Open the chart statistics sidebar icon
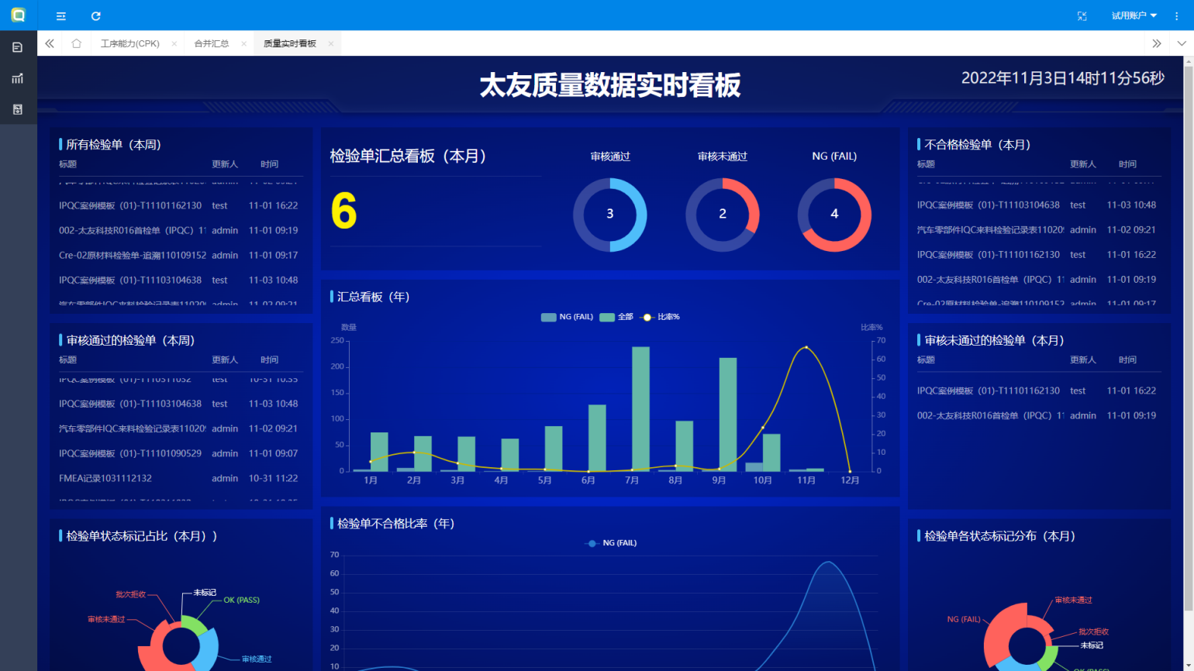Image resolution: width=1194 pixels, height=671 pixels. click(x=18, y=78)
